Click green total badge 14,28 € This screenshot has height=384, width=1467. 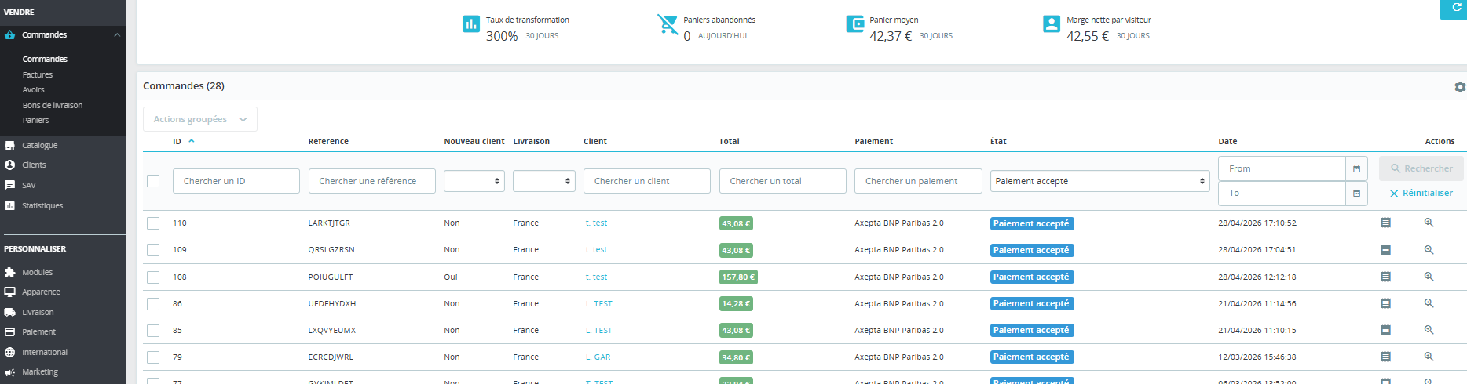[736, 303]
